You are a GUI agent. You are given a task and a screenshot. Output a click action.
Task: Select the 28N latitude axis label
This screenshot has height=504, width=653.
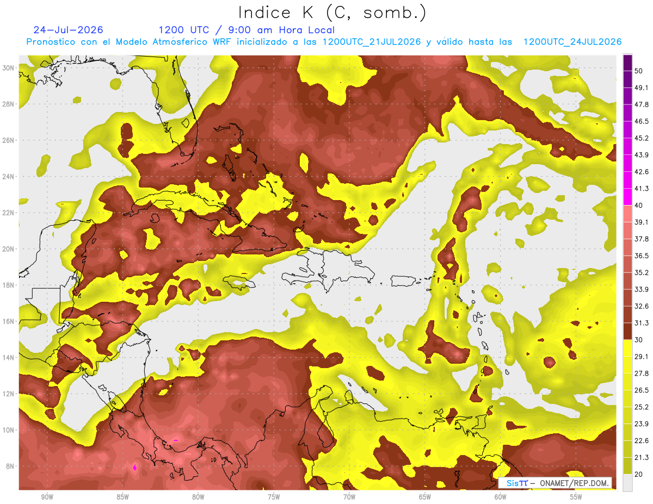click(9, 104)
